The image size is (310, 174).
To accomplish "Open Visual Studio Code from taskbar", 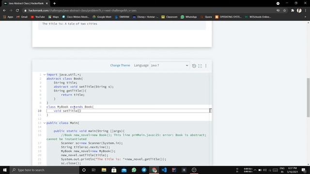I will click(x=164, y=170).
